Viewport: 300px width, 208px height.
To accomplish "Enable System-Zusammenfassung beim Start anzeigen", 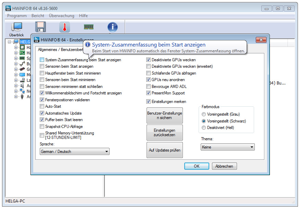I will tap(42, 60).
